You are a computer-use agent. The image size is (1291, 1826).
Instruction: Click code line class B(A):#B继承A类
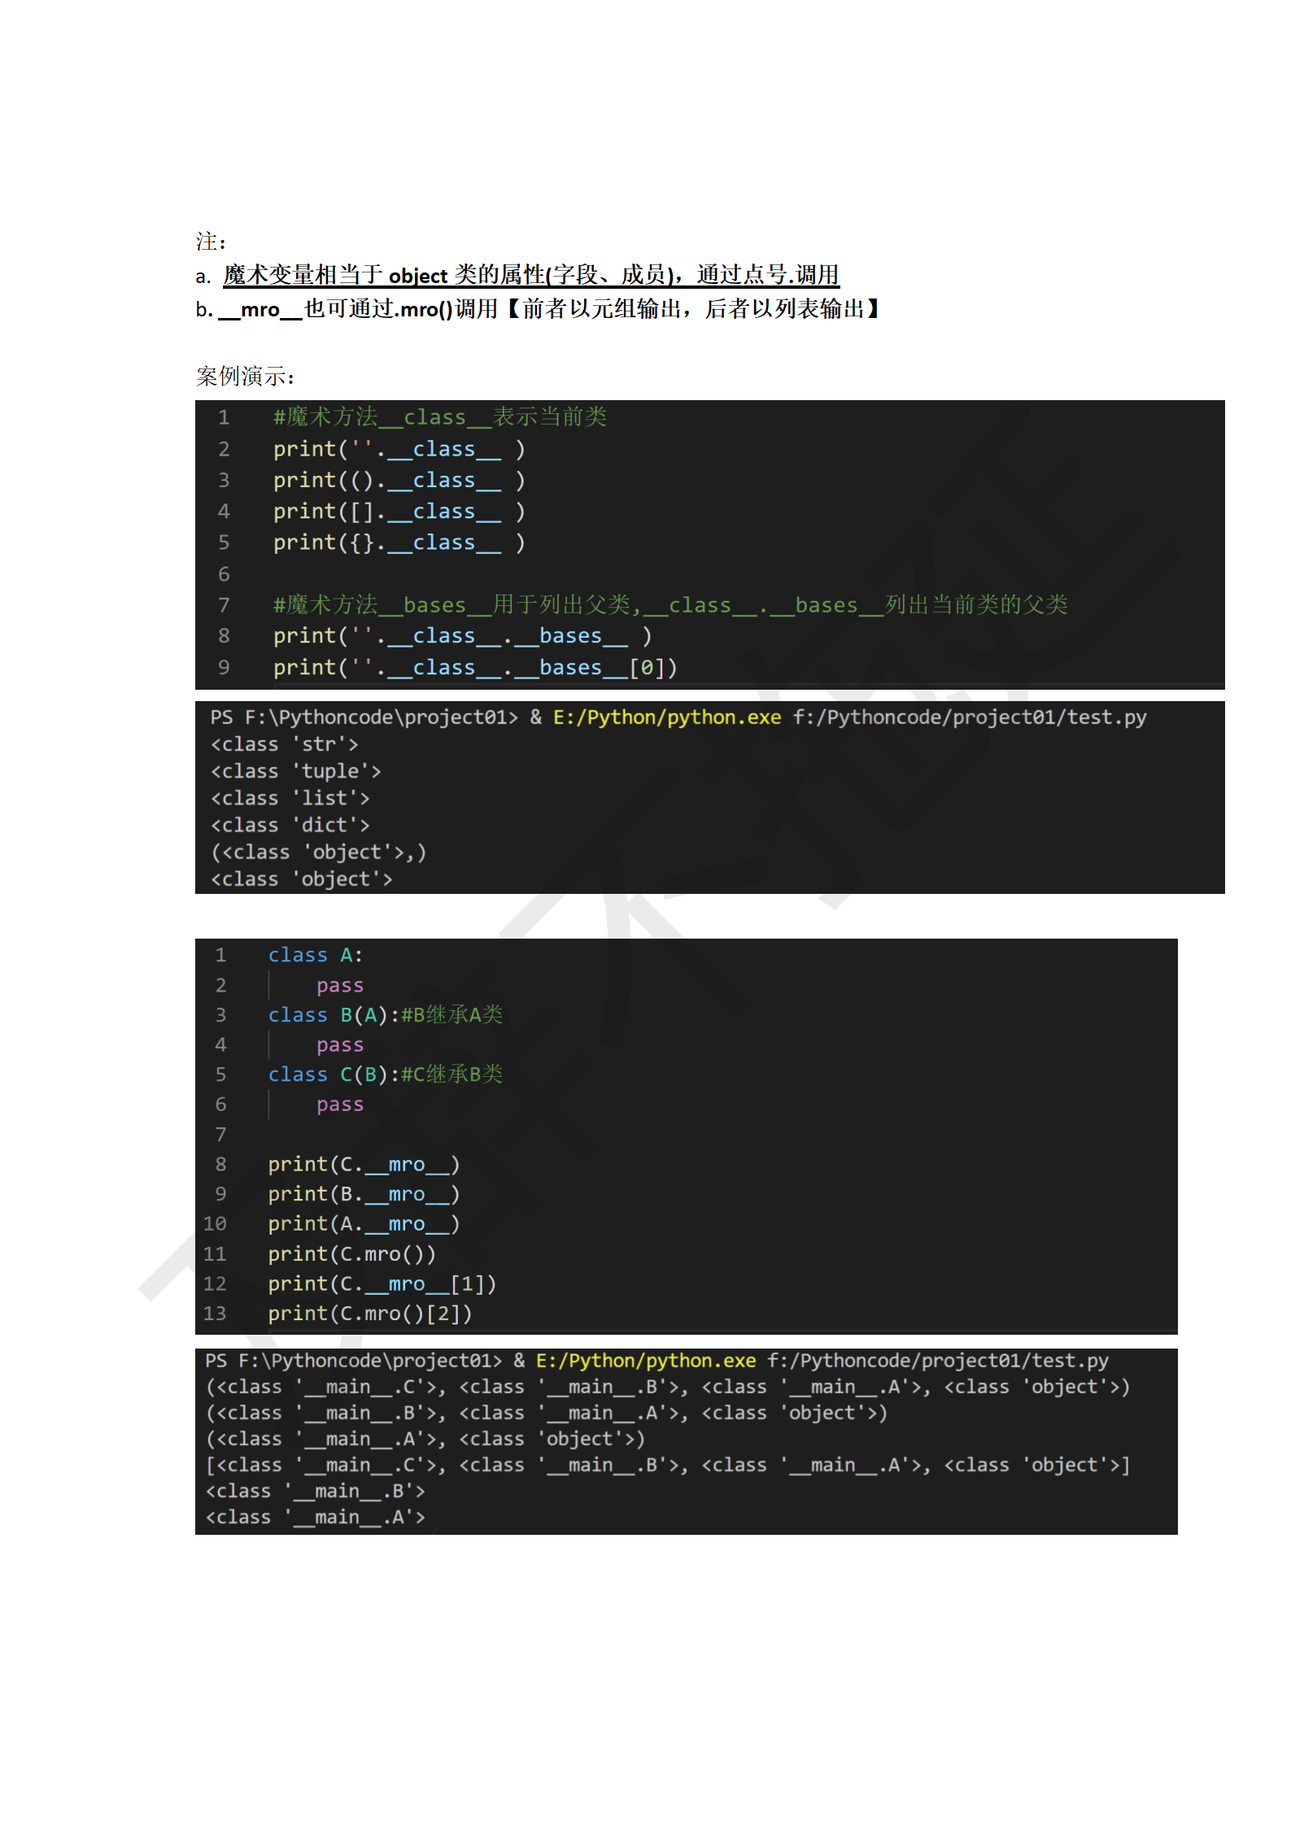tap(386, 1015)
